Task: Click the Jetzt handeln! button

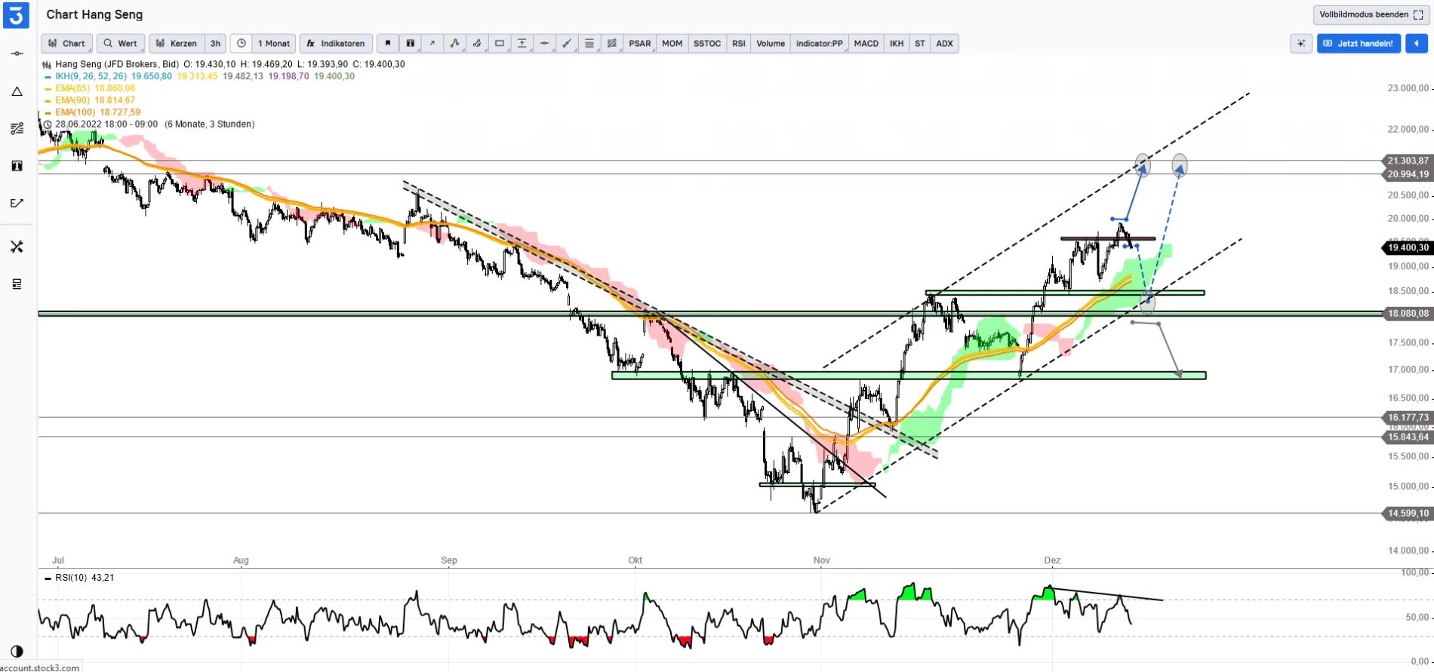Action: (1359, 44)
